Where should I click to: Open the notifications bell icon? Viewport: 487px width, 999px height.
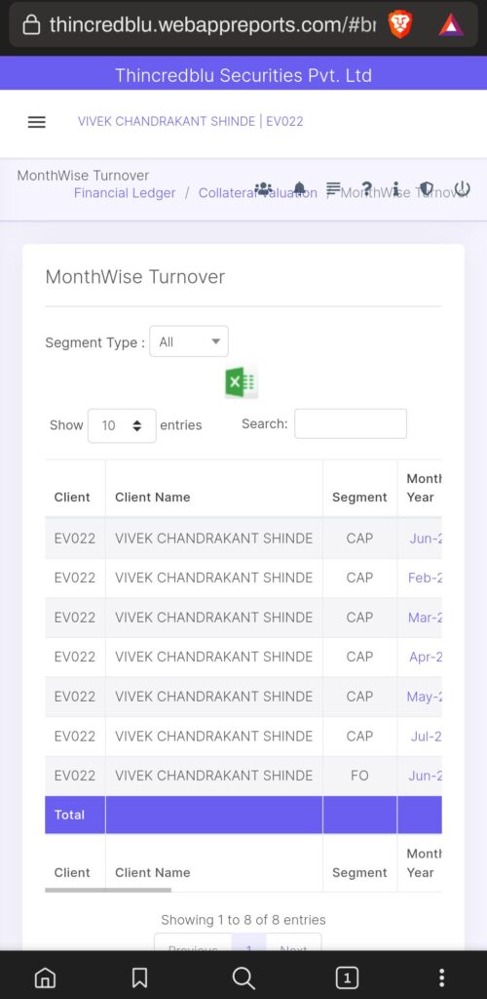pyautogui.click(x=299, y=189)
